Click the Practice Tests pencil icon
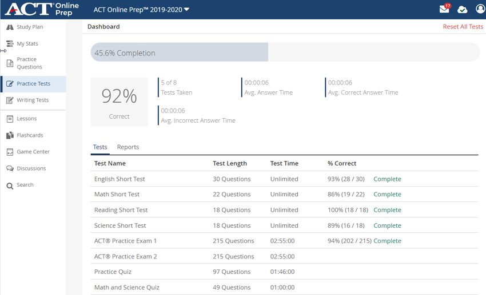Screen dimensions: 486x295 (10, 83)
